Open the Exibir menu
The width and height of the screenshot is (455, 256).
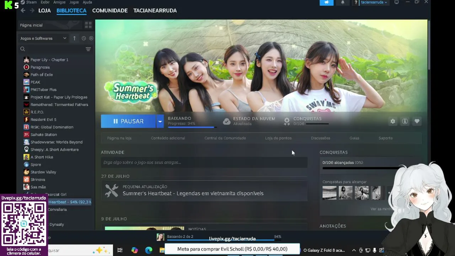tap(45, 2)
